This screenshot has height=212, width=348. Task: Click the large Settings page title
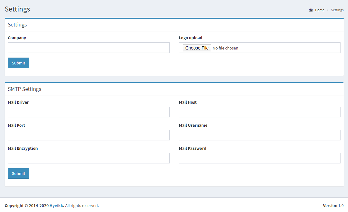pos(17,9)
